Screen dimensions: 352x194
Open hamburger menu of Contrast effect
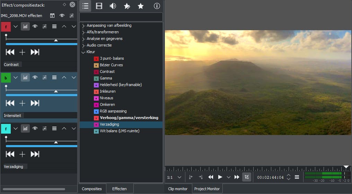pos(54,26)
